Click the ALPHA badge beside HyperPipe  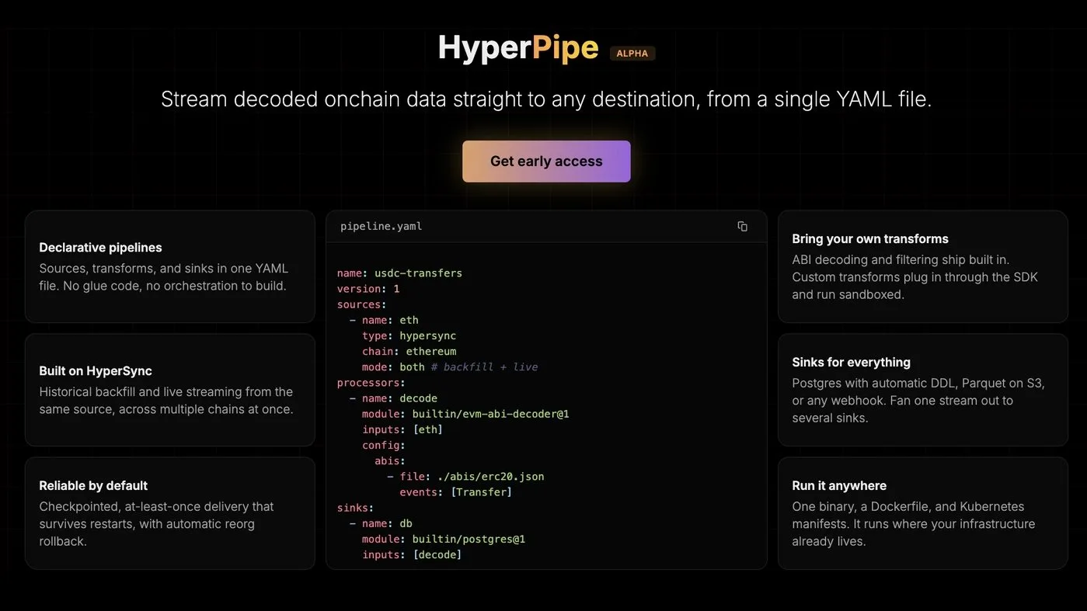click(632, 54)
